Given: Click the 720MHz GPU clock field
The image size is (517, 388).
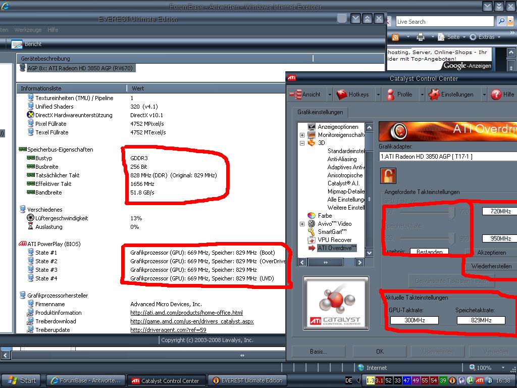Looking at the screenshot, I should point(499,211).
